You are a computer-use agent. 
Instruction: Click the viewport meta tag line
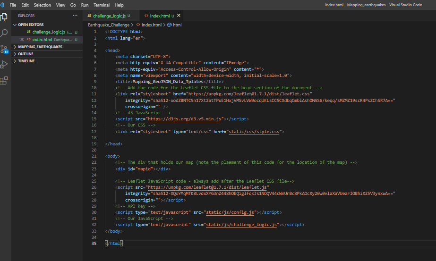tap(204, 76)
